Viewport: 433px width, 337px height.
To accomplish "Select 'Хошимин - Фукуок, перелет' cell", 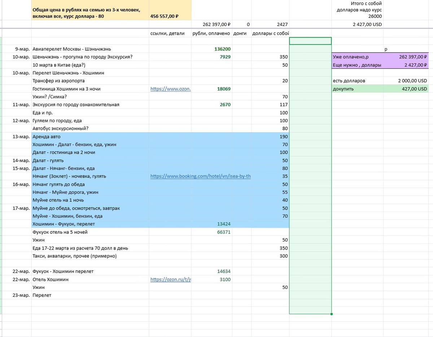I will point(90,224).
